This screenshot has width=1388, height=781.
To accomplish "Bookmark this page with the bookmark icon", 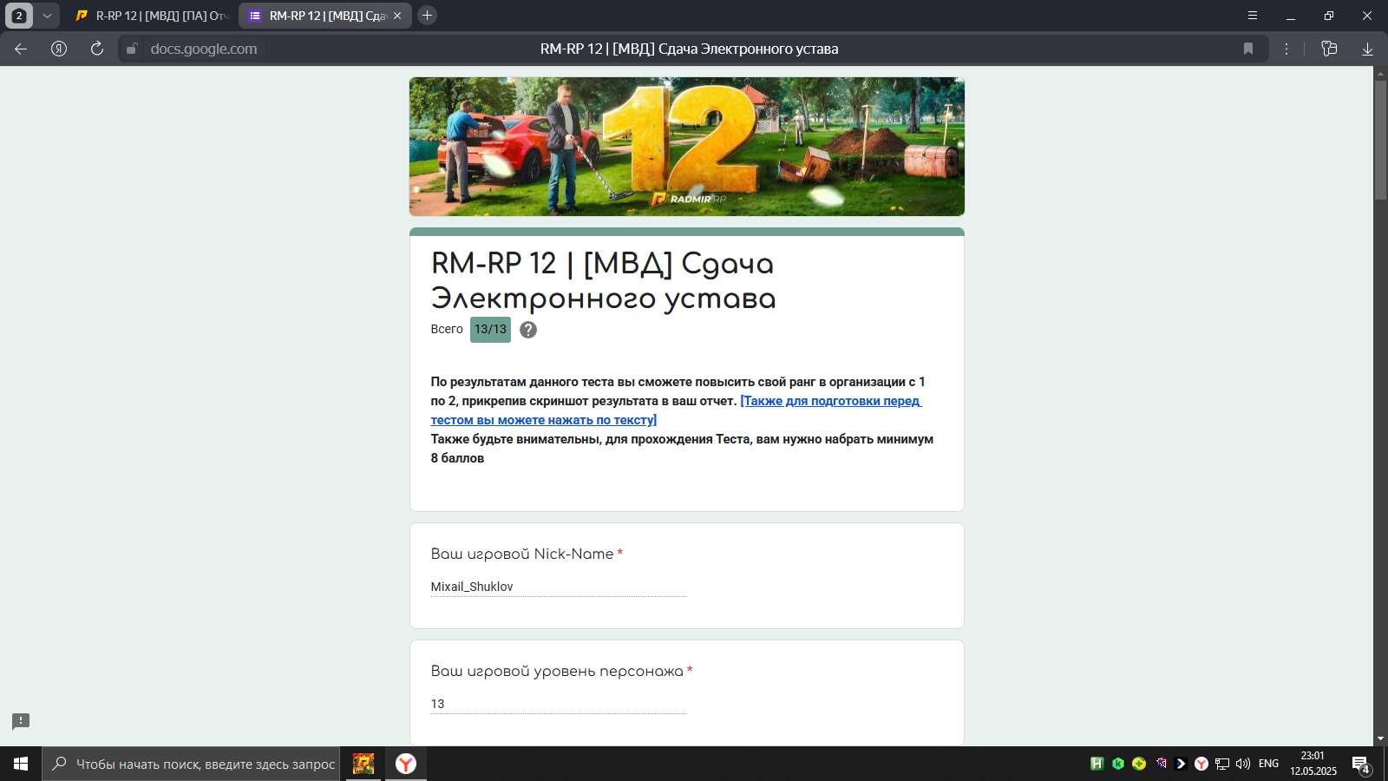I will click(1248, 49).
